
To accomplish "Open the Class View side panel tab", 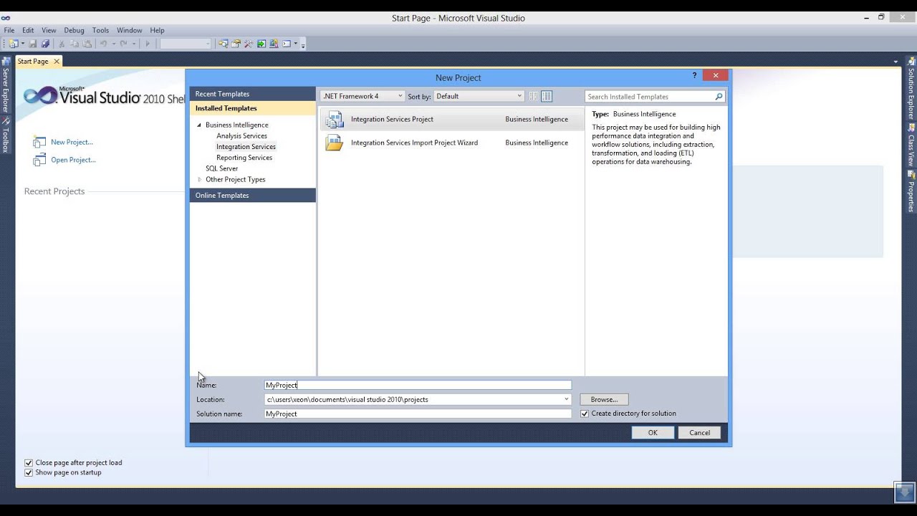I will pyautogui.click(x=911, y=145).
